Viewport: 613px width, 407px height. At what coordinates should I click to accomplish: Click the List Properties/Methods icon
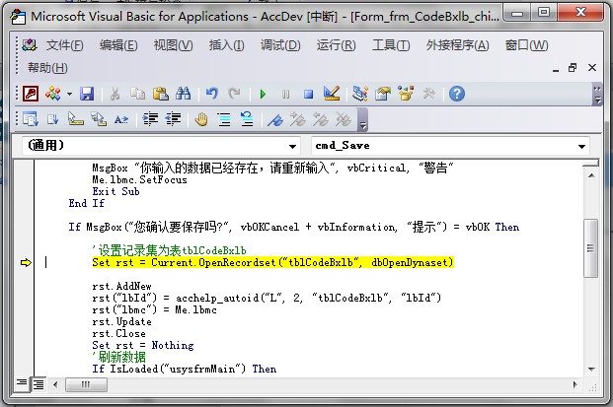30,119
